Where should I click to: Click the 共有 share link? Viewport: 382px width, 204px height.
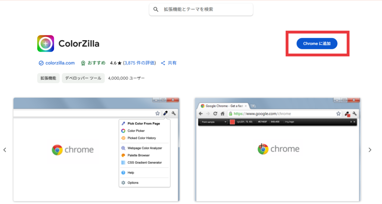click(x=172, y=63)
